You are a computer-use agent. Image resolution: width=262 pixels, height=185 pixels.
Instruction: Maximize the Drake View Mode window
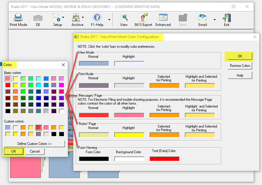234,7
